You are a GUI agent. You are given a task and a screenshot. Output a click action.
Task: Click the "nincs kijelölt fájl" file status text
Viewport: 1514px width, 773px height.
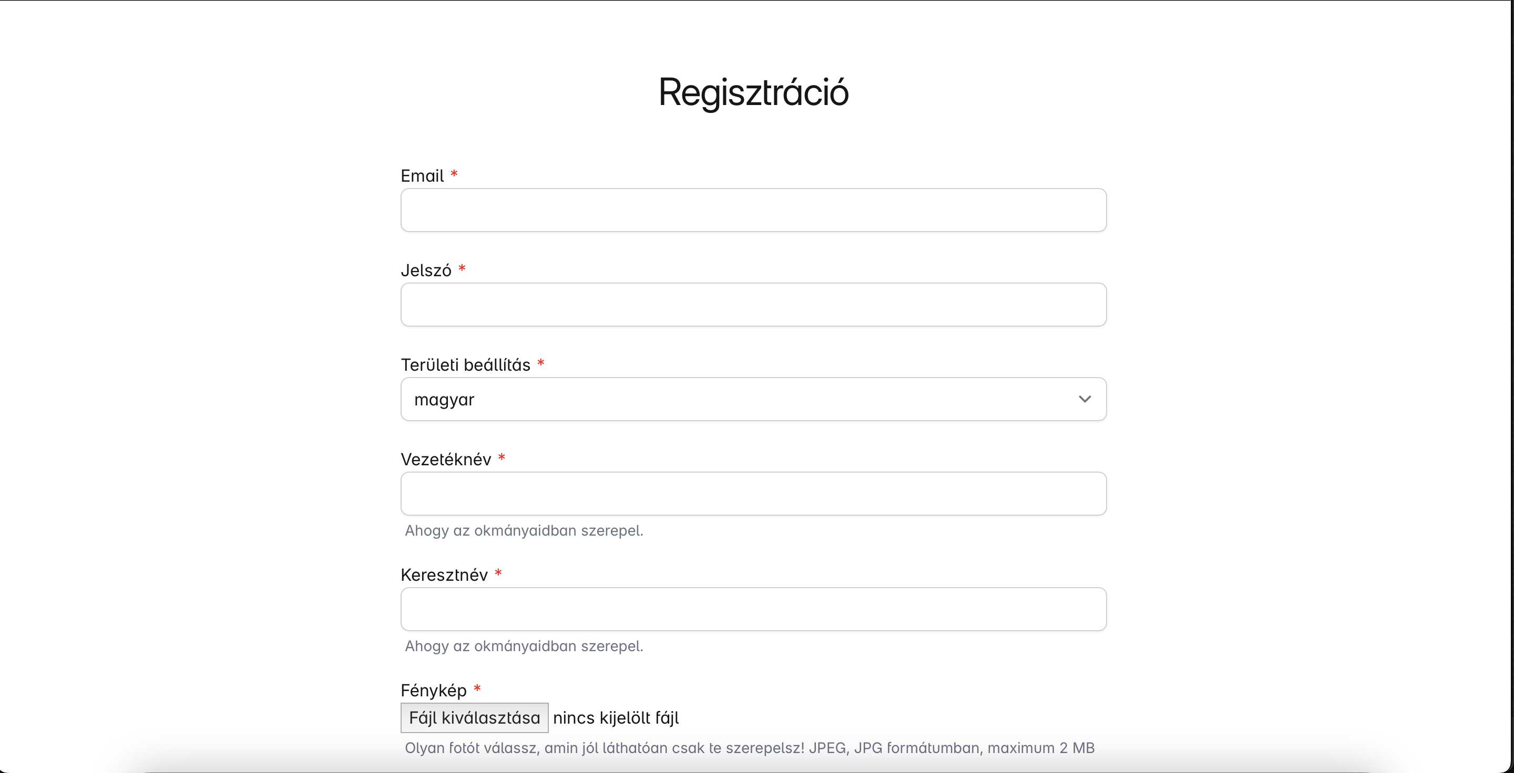[x=616, y=718]
